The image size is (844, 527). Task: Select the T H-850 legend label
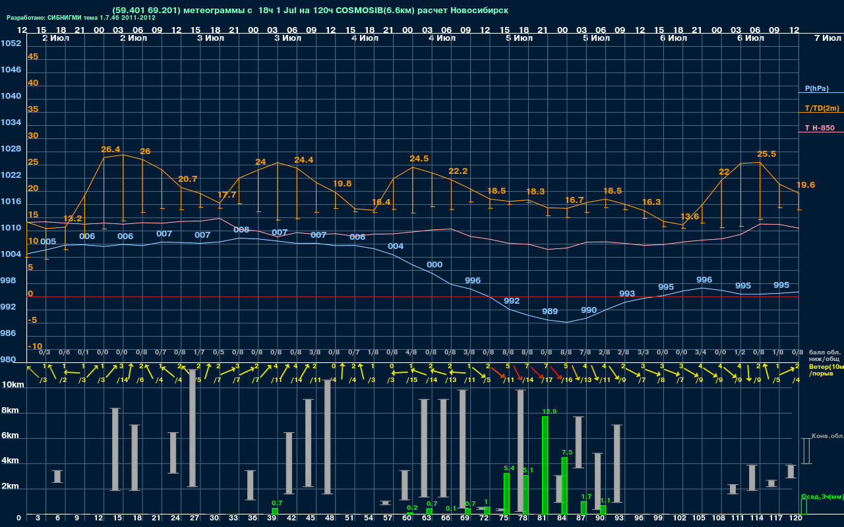(x=819, y=128)
